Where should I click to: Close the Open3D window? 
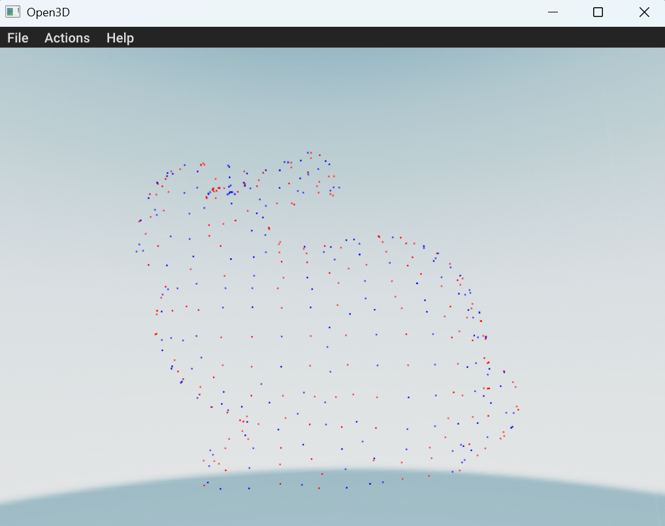tap(644, 12)
